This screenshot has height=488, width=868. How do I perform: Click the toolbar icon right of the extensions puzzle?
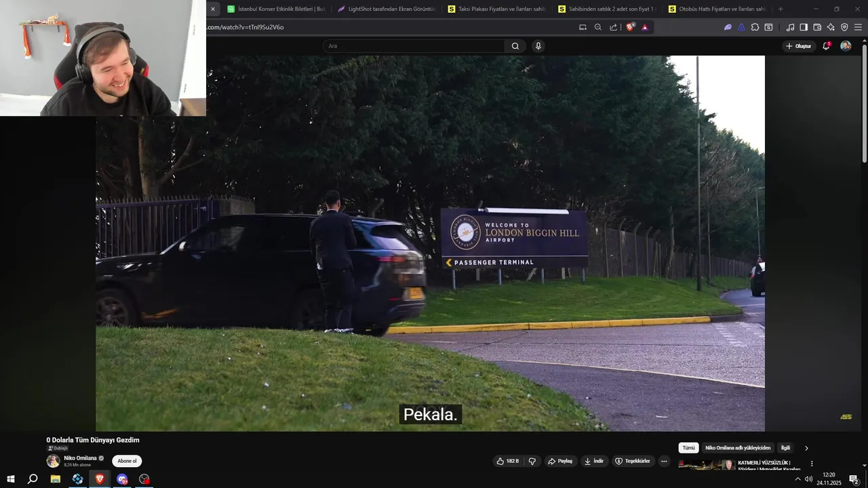click(768, 27)
